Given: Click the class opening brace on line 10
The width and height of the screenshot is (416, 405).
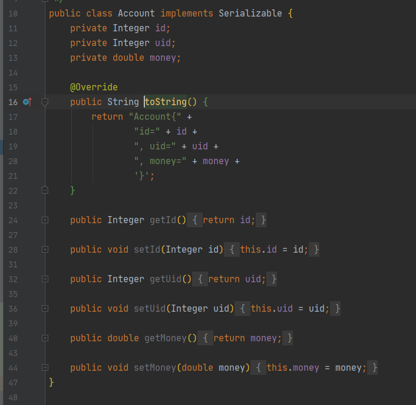Looking at the screenshot, I should [x=290, y=14].
